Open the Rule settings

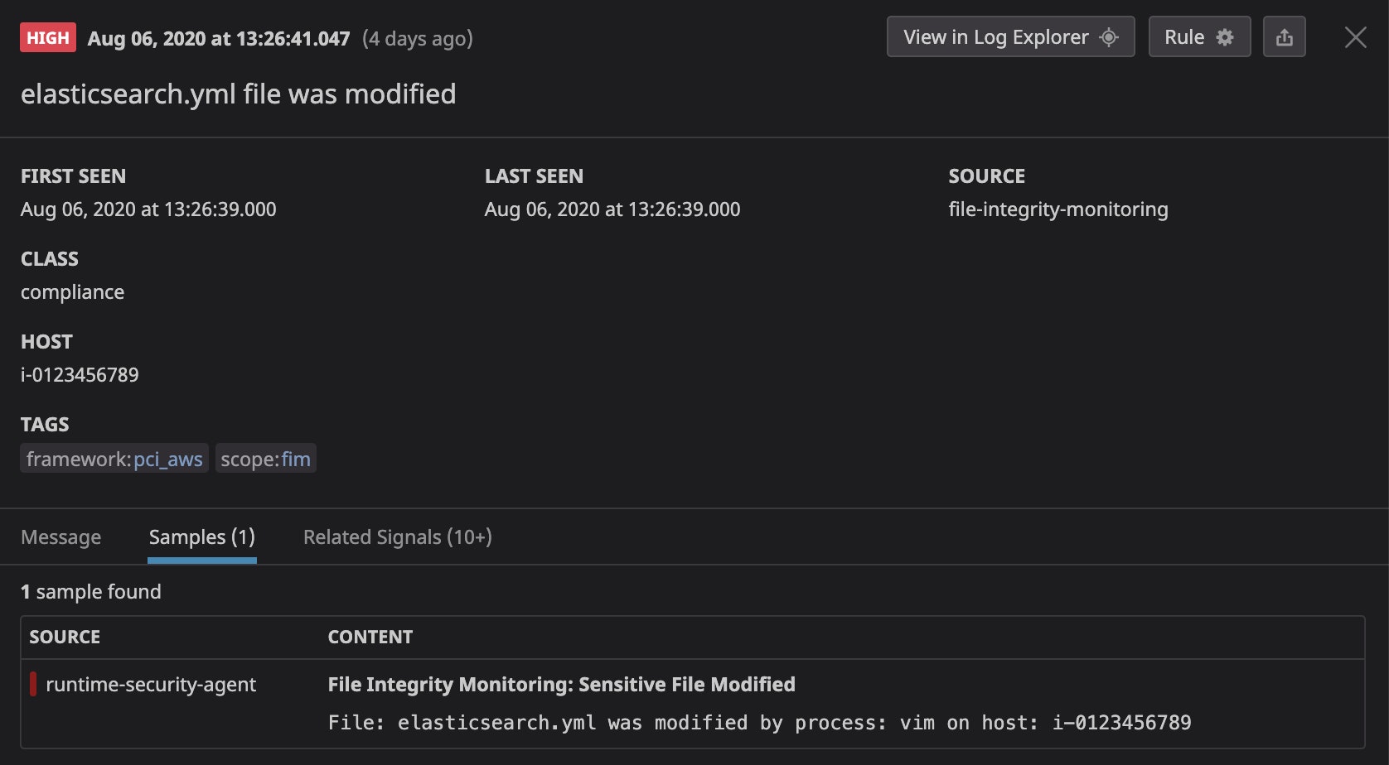1199,36
